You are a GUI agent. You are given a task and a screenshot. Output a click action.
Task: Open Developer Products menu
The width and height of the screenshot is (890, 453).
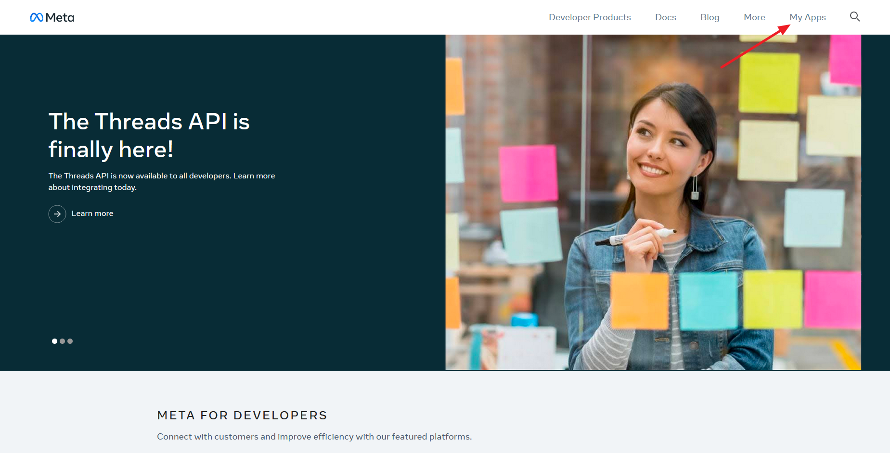[590, 17]
